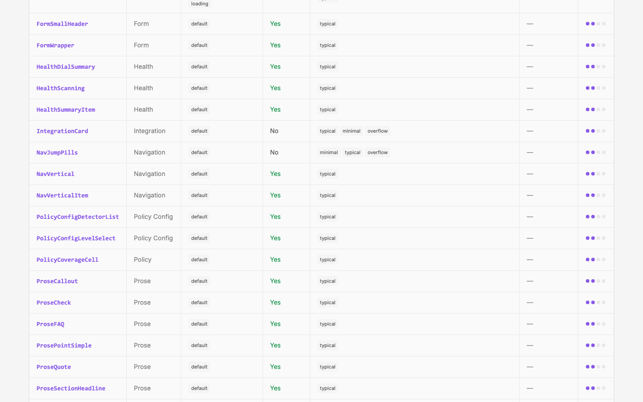This screenshot has height=402, width=643.
Task: Select the minimal tag in IntegrationCard row
Action: [351, 131]
